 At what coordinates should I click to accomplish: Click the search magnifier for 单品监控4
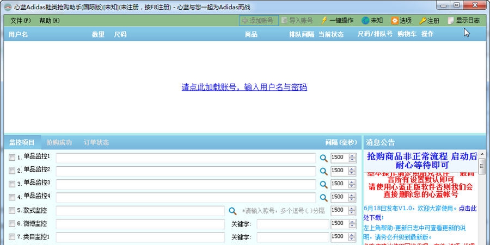click(323, 198)
